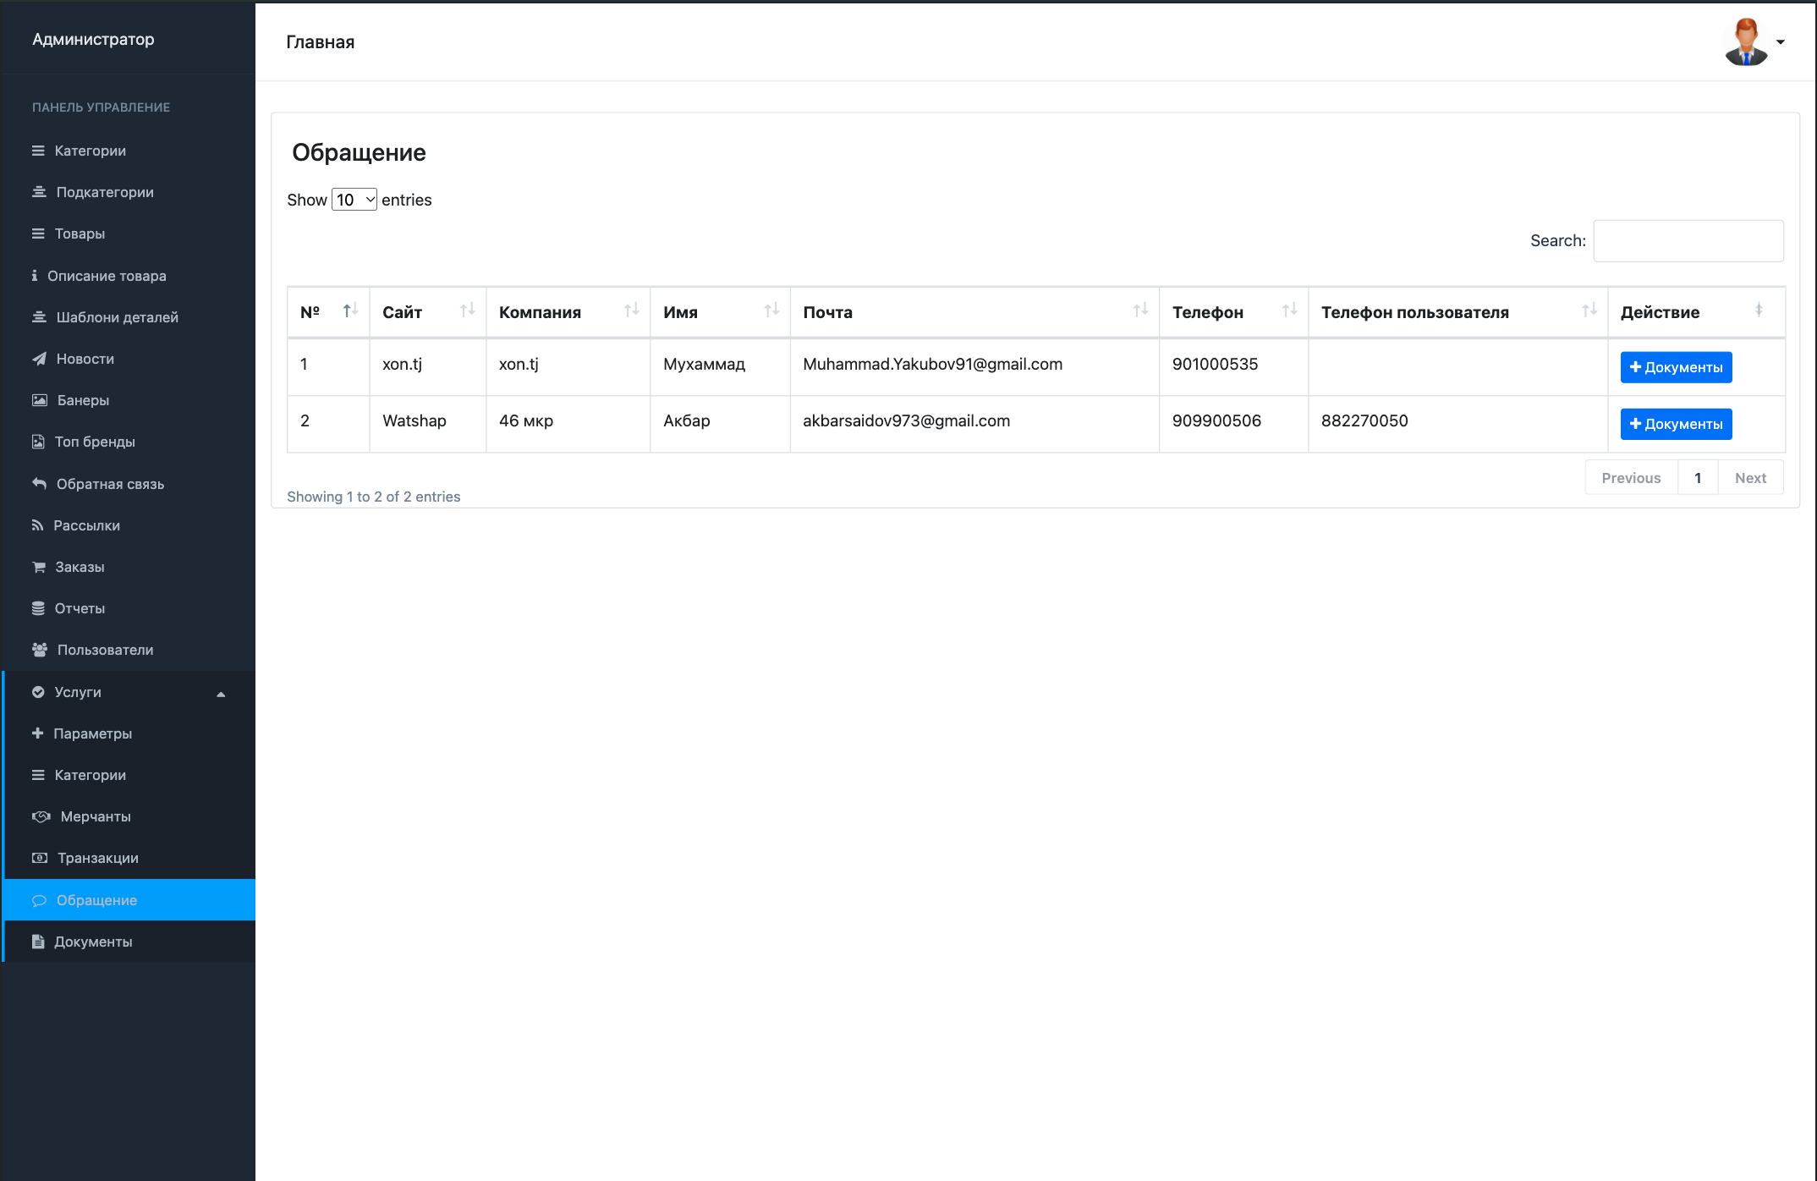
Task: Click the Банеры image icon
Action: [40, 400]
